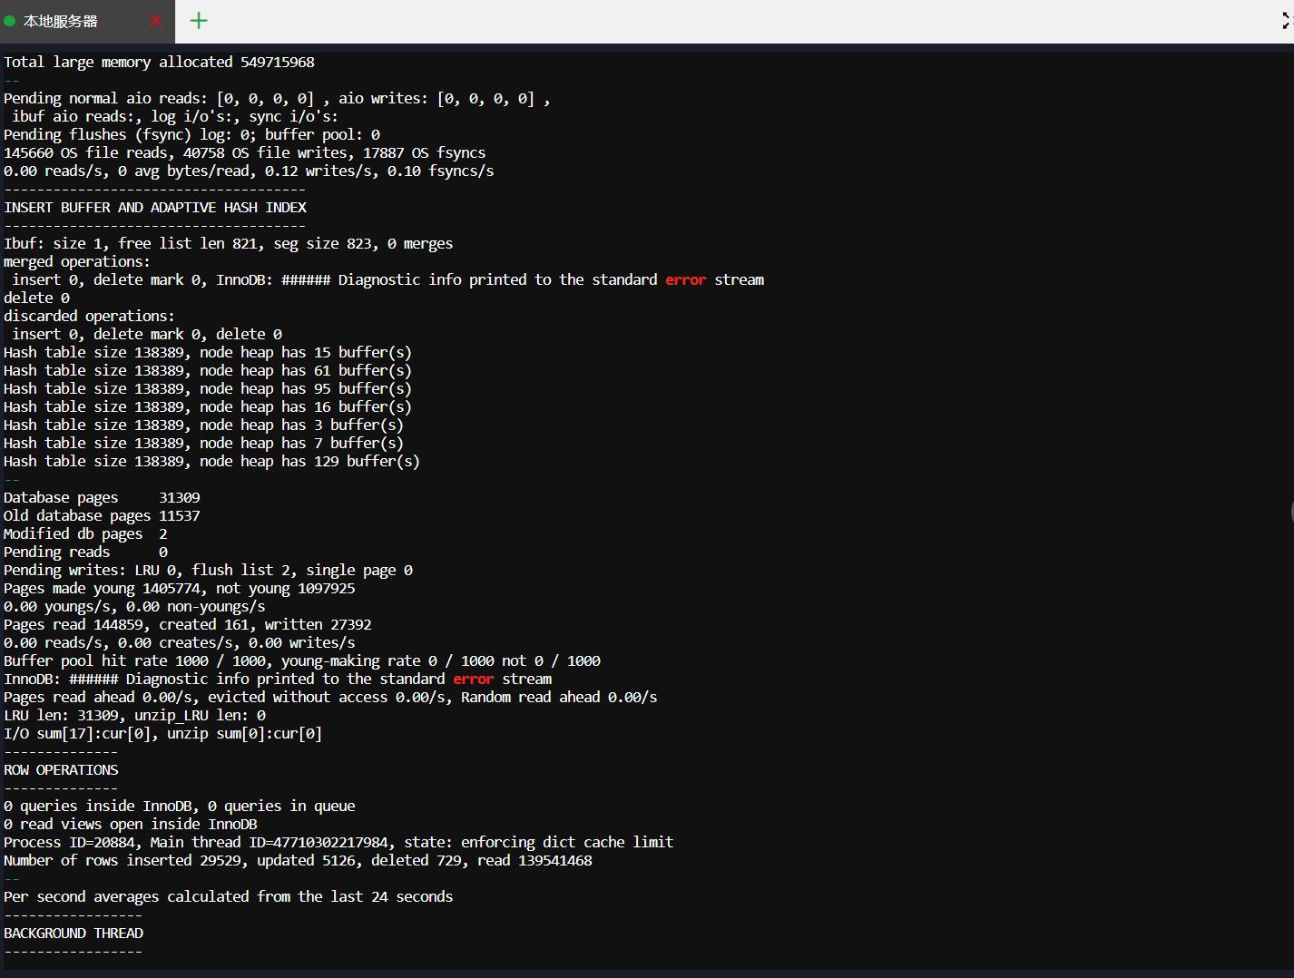Screen dimensions: 1294x978
Task: Click 'I/O sum[17]:cur[0]' line
Action: point(163,733)
